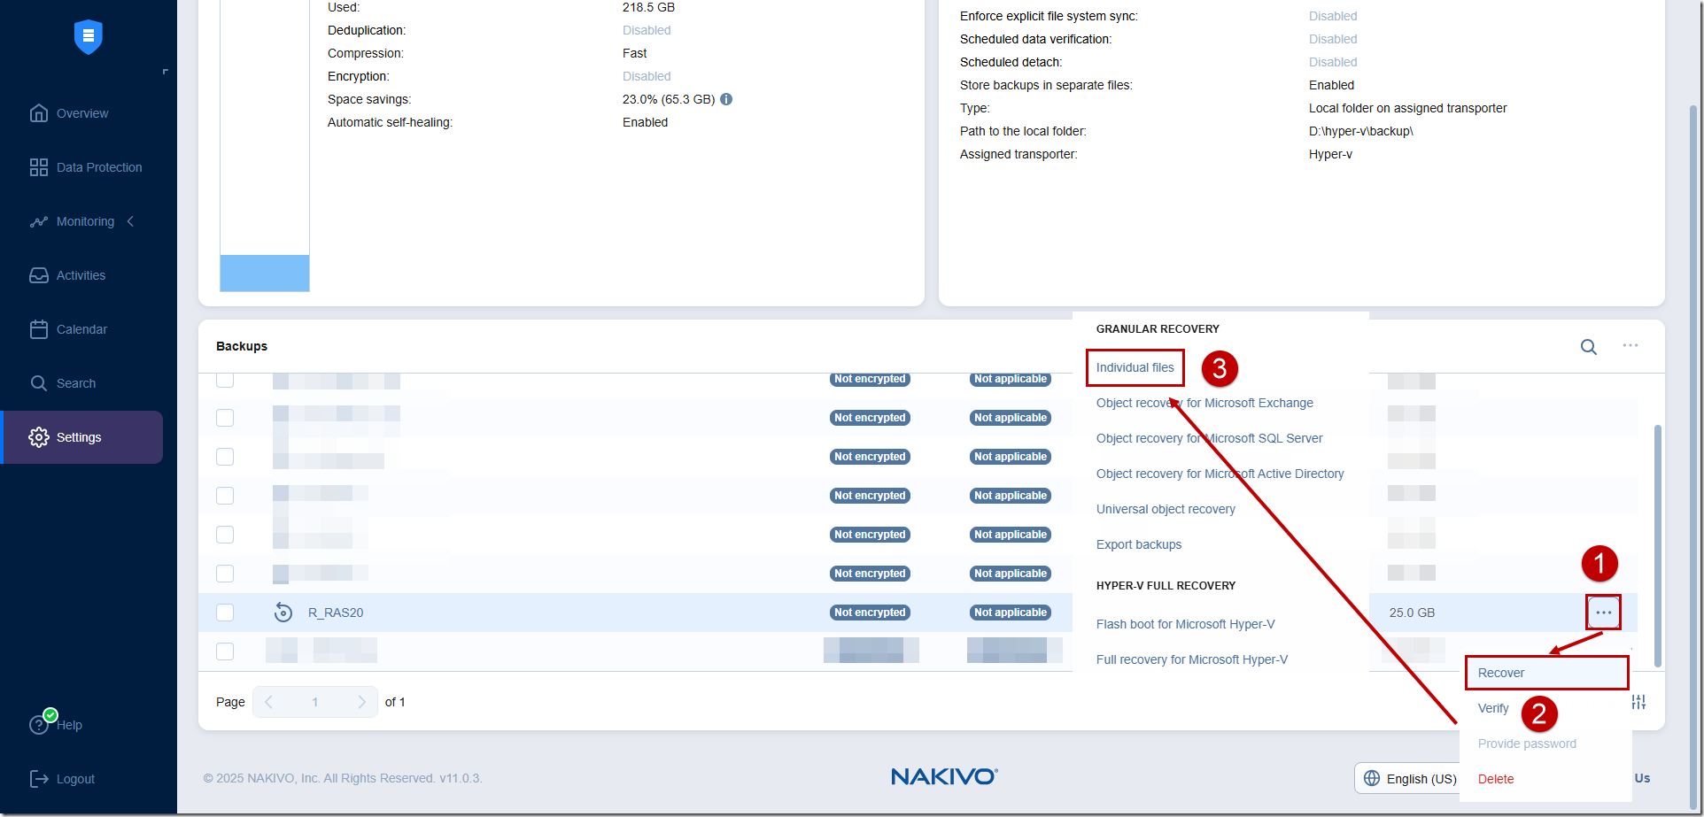Tick the checkbox for R_RAS20 backup
The width and height of the screenshot is (1704, 817).
(225, 613)
